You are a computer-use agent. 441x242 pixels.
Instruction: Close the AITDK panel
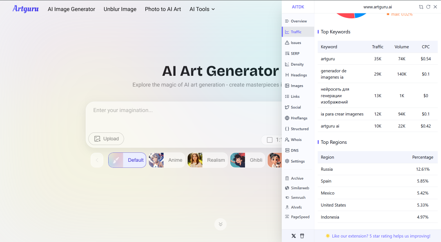click(435, 7)
